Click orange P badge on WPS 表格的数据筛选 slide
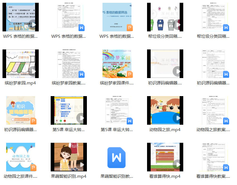 click(130, 28)
